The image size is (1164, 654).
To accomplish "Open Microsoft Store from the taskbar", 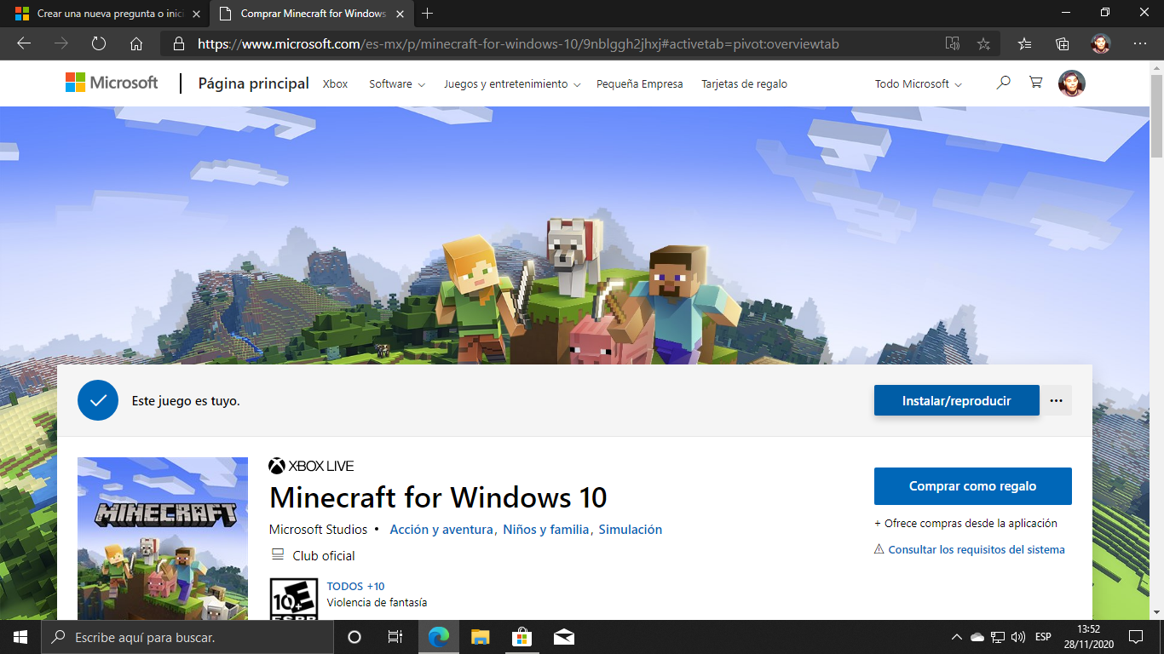I will pos(521,637).
